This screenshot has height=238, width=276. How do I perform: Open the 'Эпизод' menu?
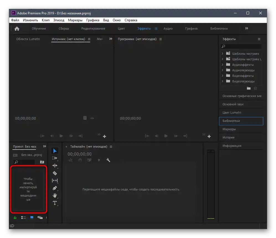(59, 20)
